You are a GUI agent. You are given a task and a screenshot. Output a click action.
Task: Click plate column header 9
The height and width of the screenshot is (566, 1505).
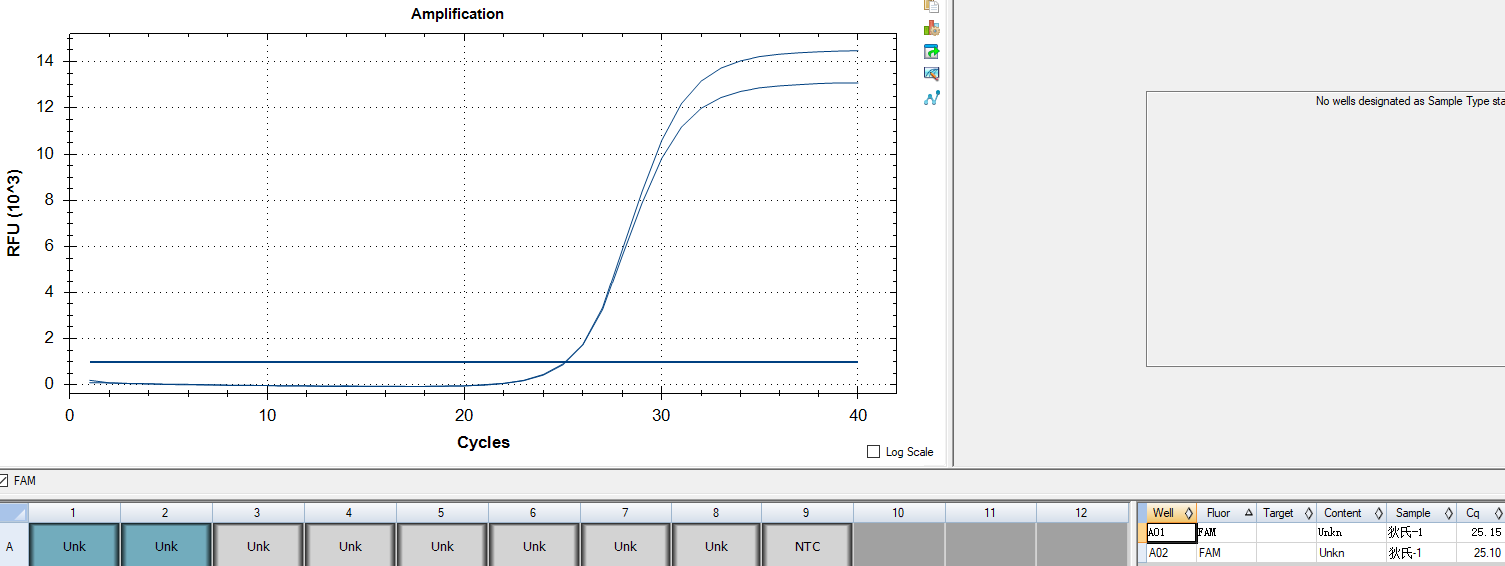pos(807,513)
